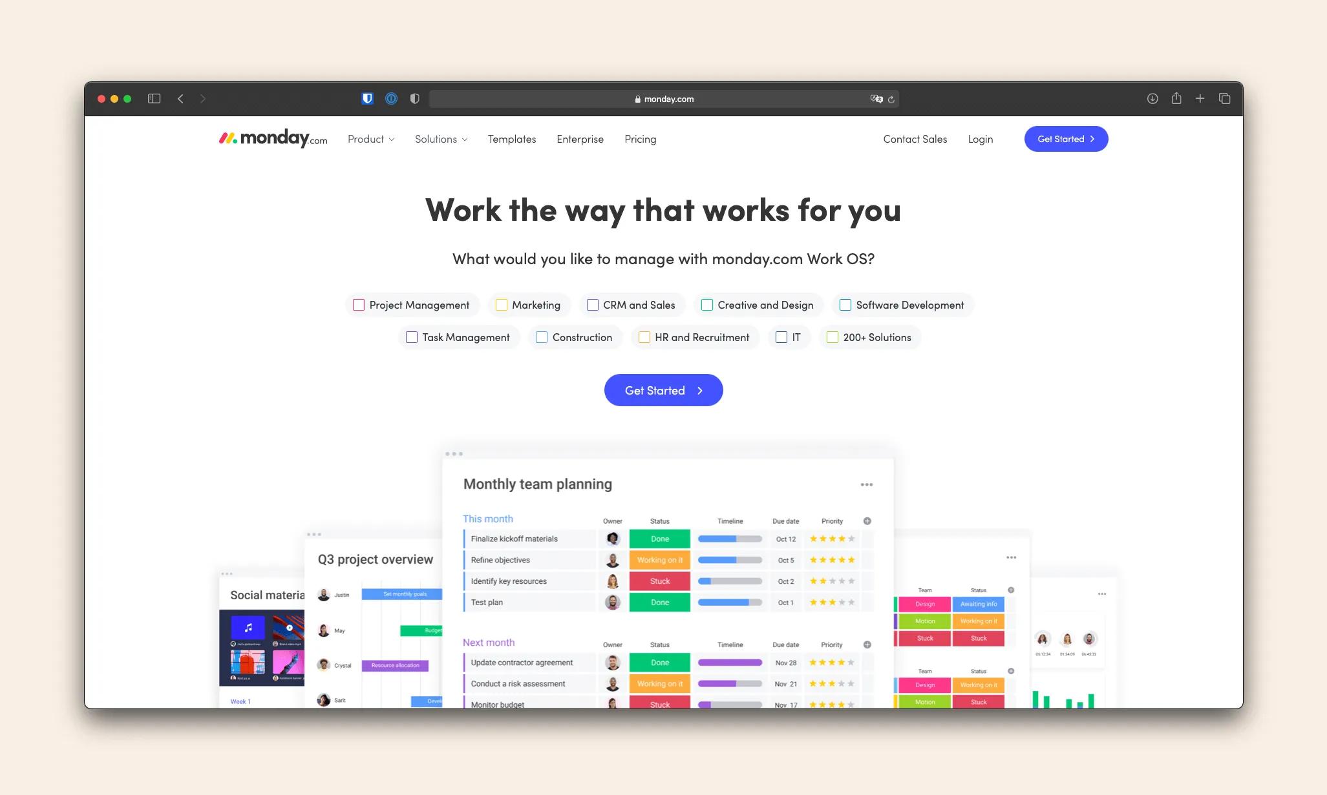Expand the Solutions dropdown menu
Image resolution: width=1327 pixels, height=795 pixels.
click(440, 139)
